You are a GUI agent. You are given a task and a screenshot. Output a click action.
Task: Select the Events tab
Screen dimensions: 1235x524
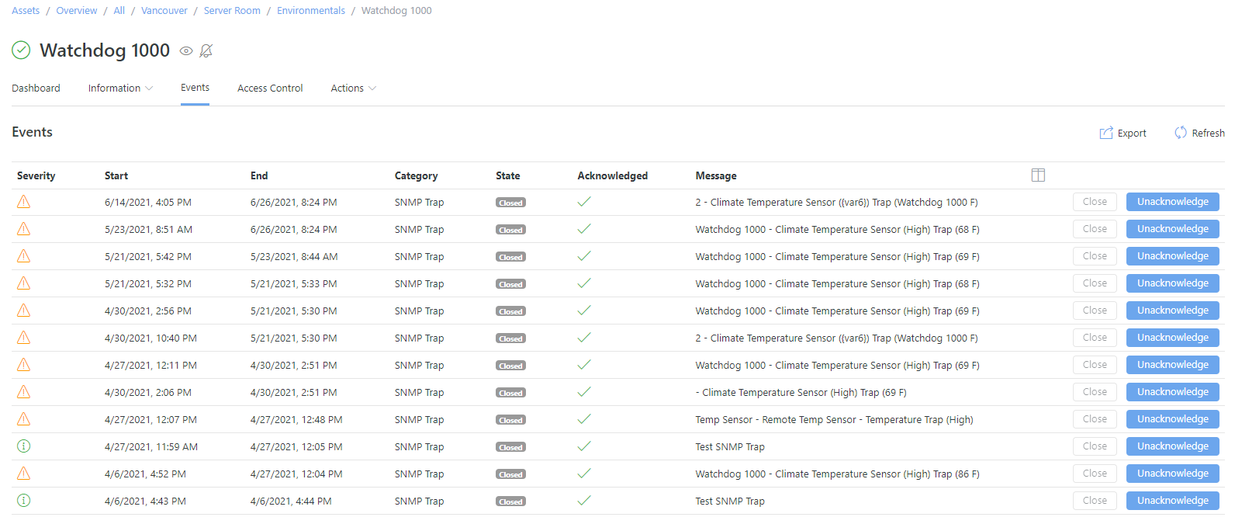(x=195, y=88)
